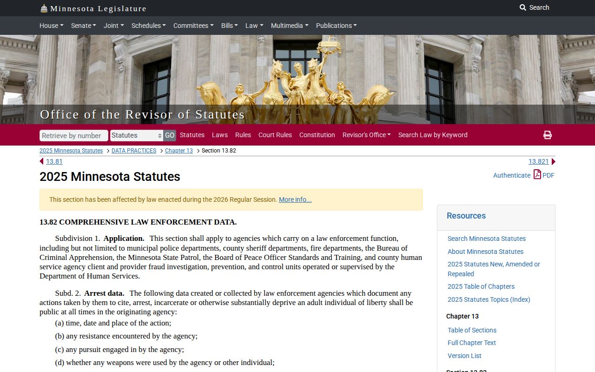Open Court Rules in the navigation bar
Screen dimensions: 595x372
275,135
